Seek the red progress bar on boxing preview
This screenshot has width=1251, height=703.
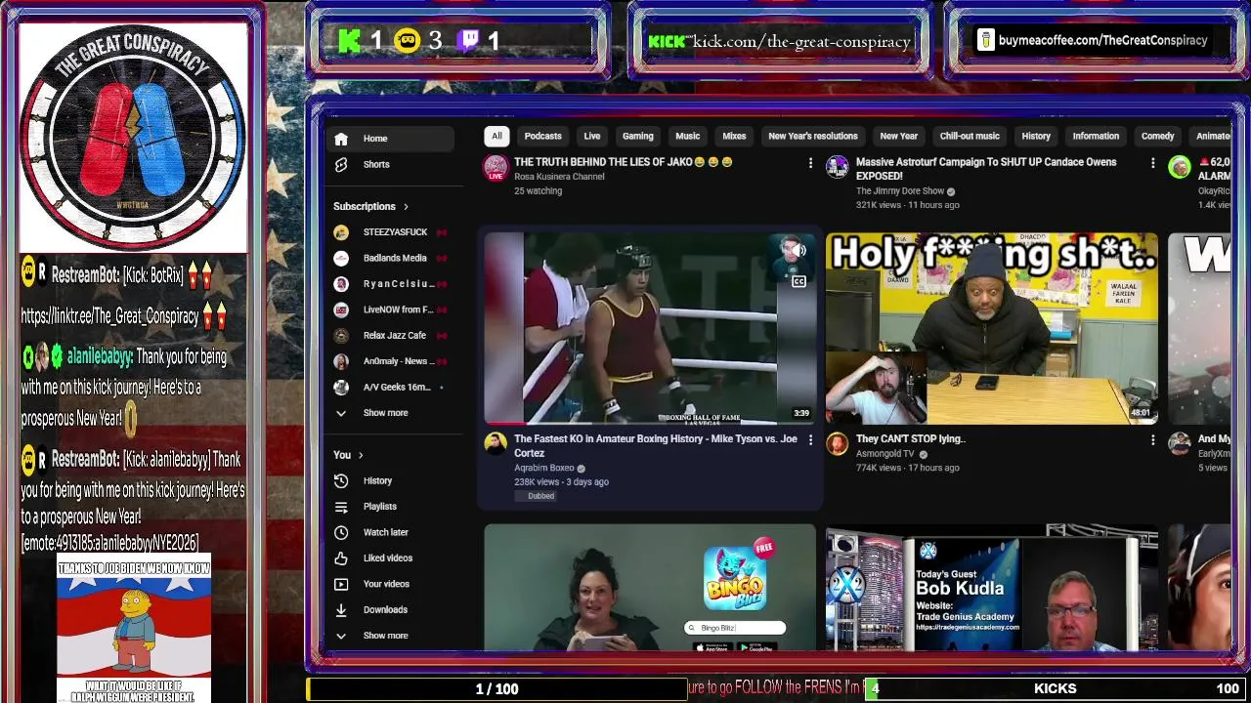tap(650, 424)
